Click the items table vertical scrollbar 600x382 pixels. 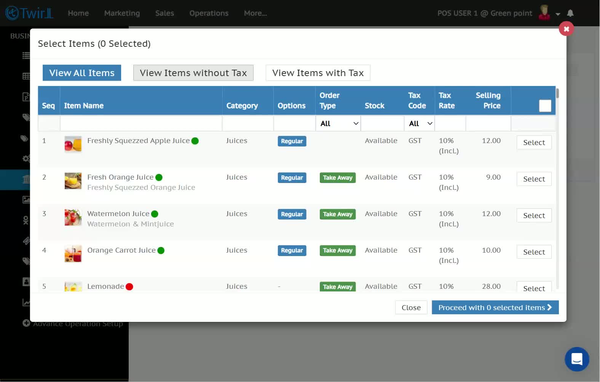click(557, 93)
